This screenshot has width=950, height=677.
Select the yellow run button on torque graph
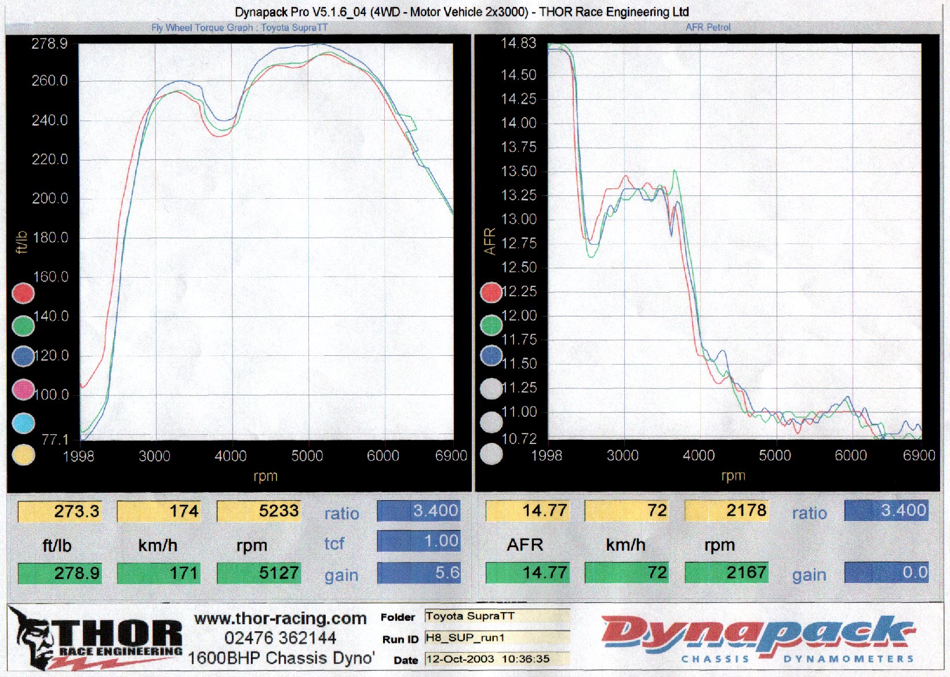[x=23, y=455]
